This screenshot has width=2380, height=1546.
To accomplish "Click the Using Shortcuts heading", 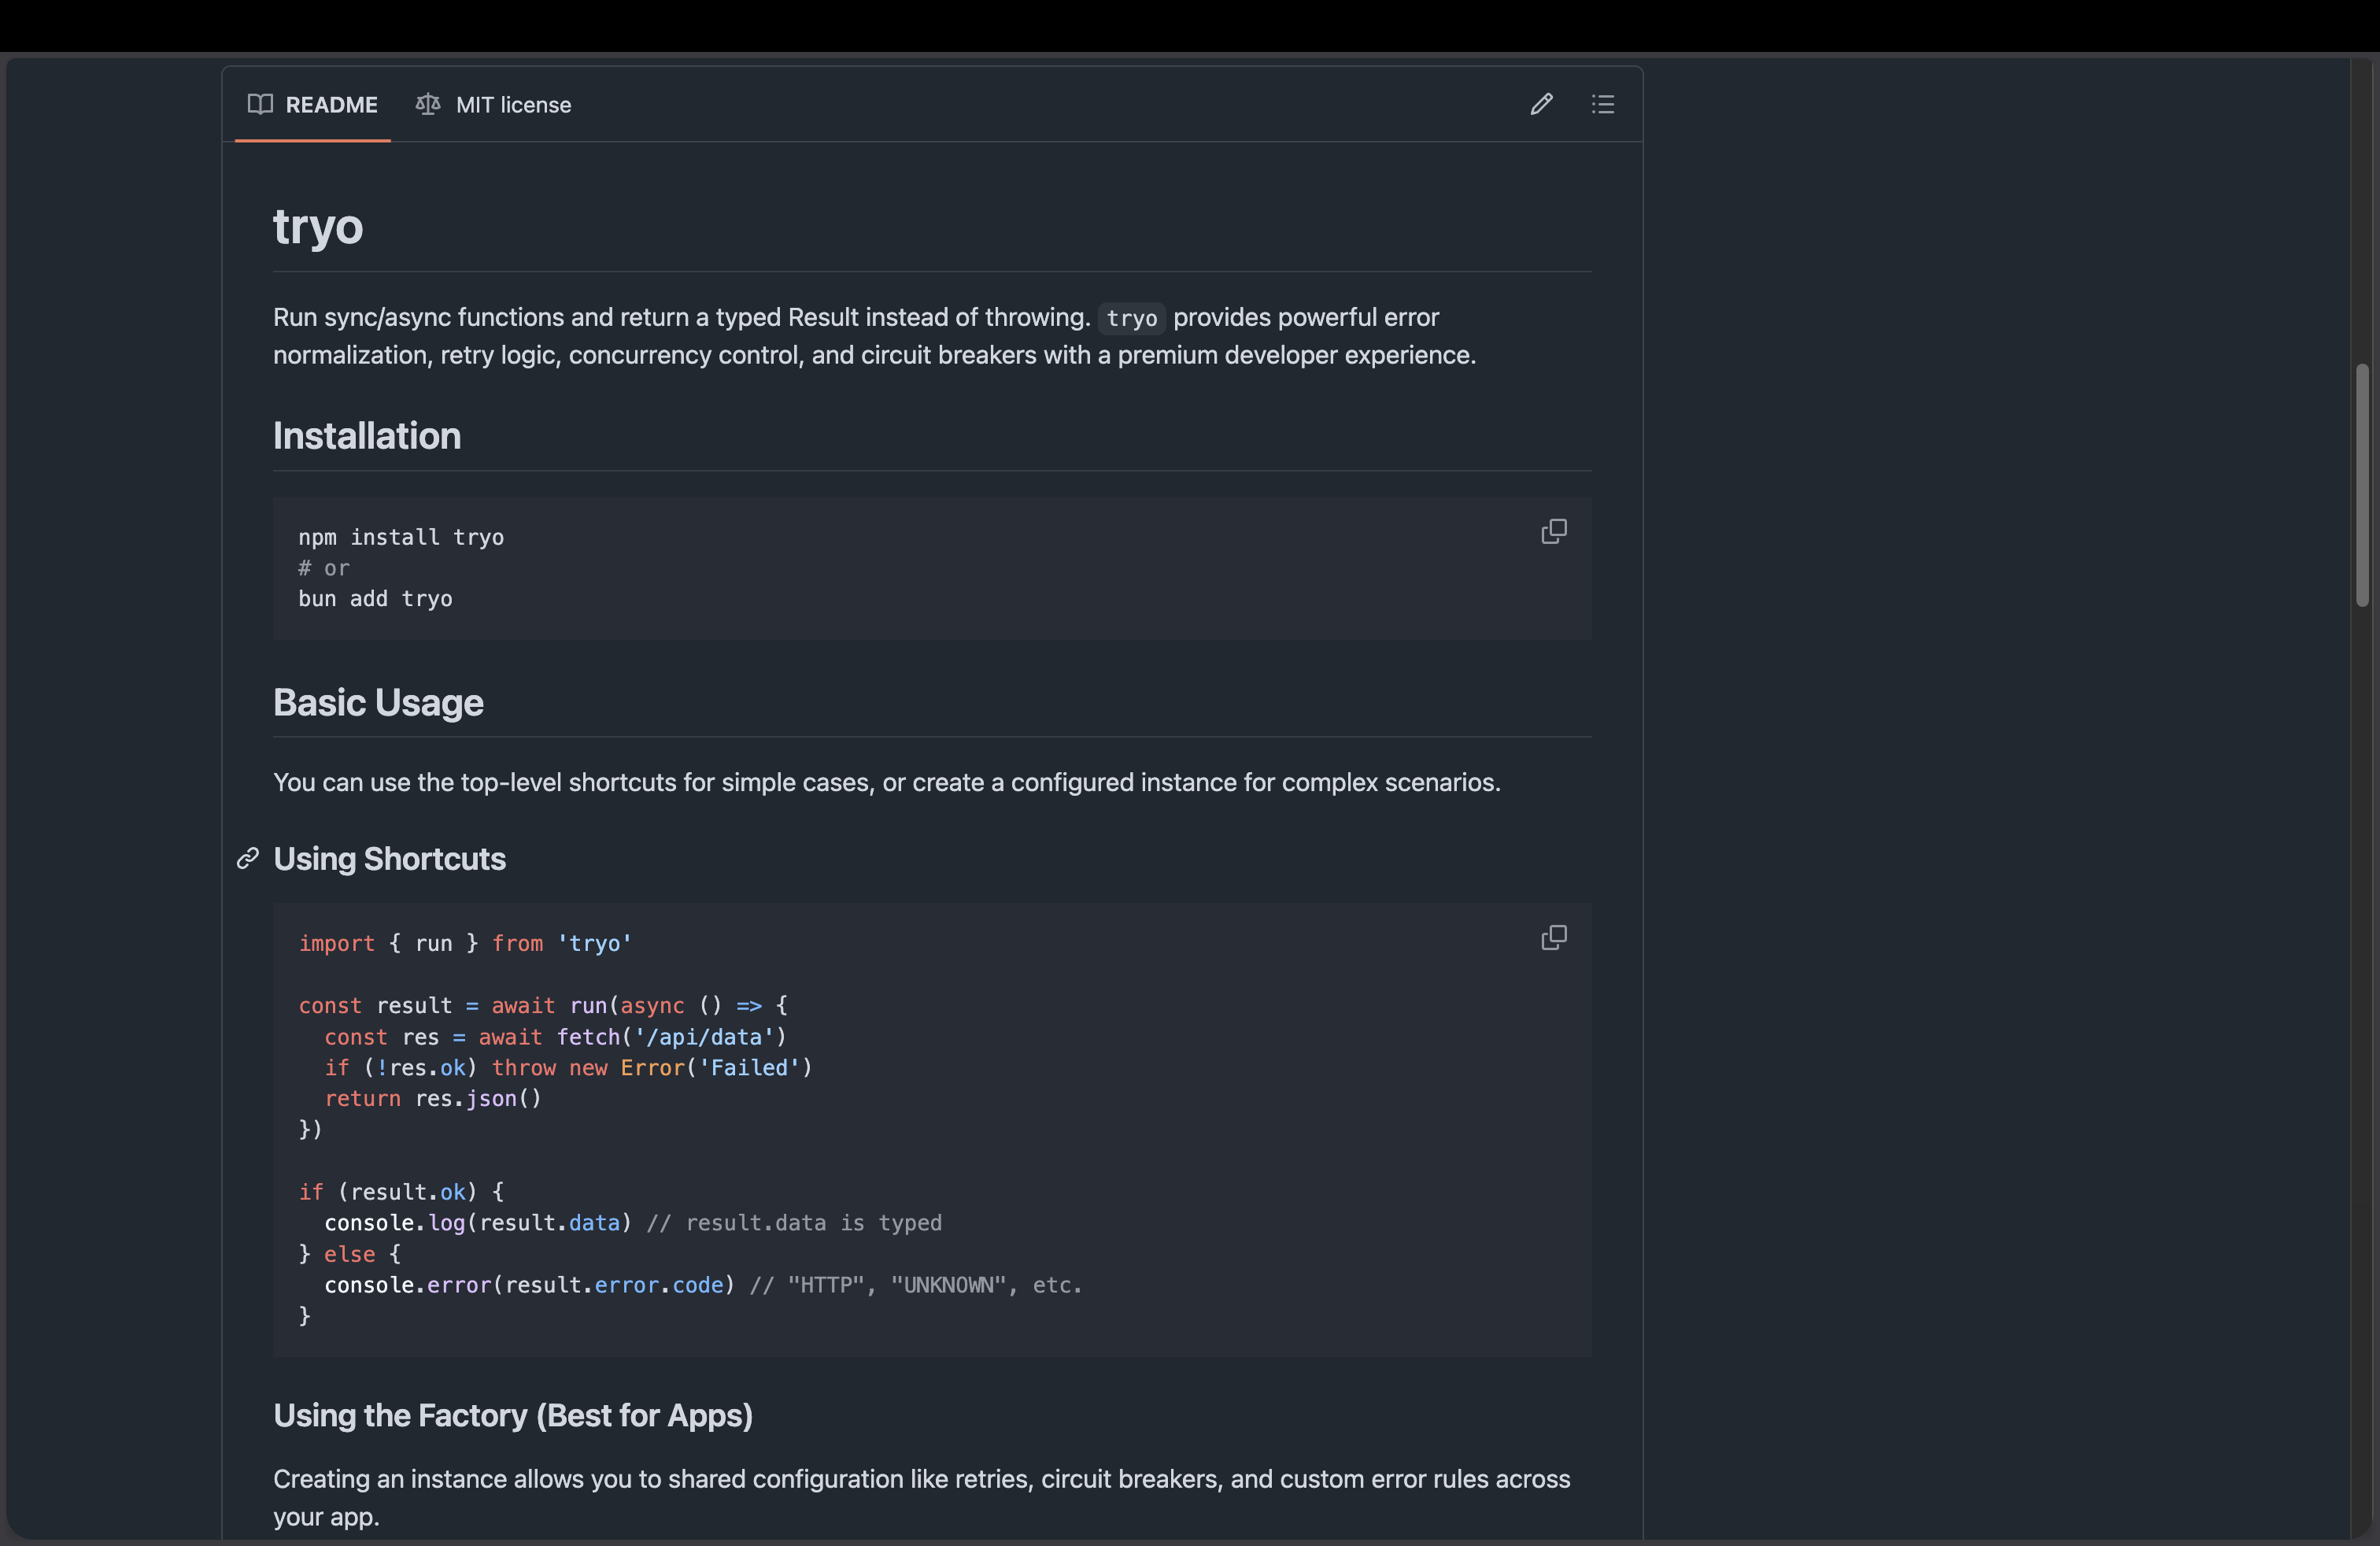I will (389, 859).
